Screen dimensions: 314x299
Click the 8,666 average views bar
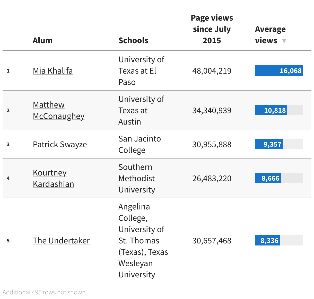(x=268, y=178)
